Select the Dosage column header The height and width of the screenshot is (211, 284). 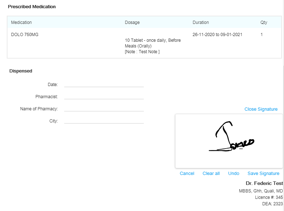[x=132, y=22]
